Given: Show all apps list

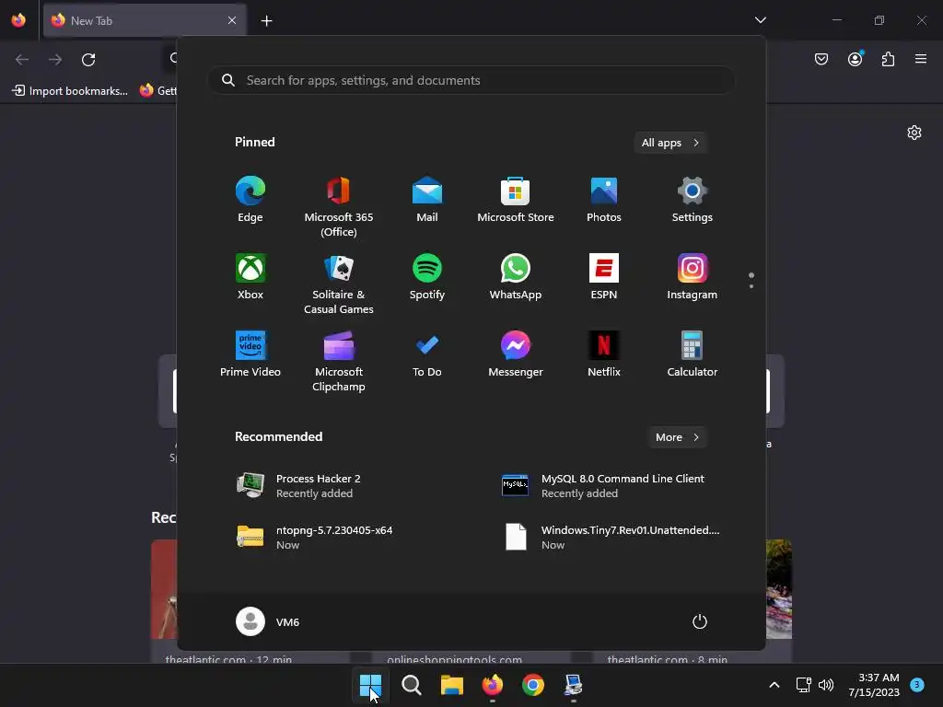Looking at the screenshot, I should coord(670,143).
